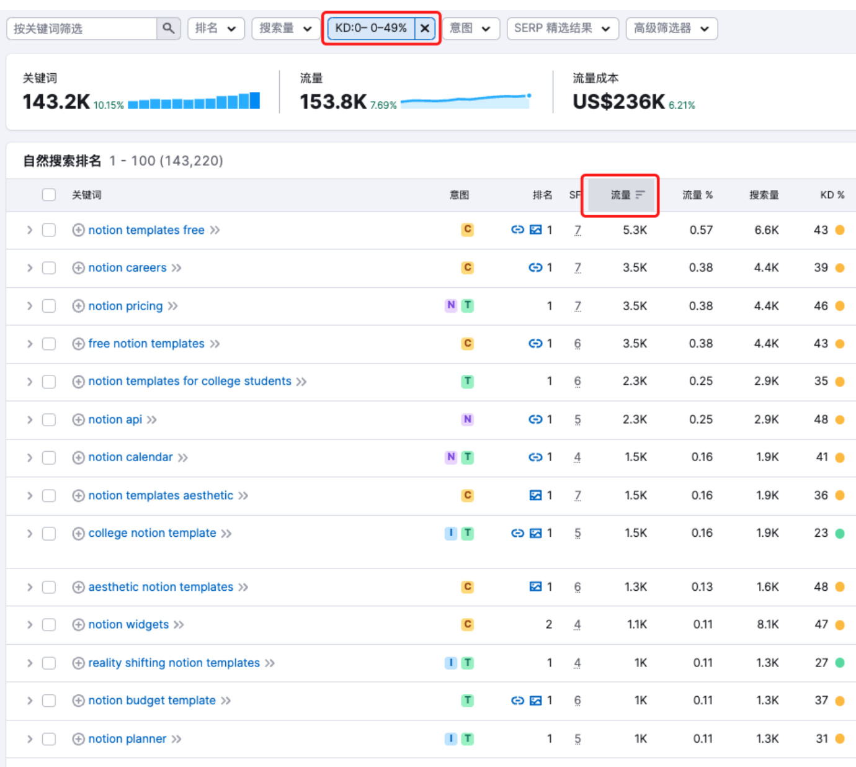Screen dimensions: 856x767
Task: Check the box for notion templates free
Action: (49, 230)
